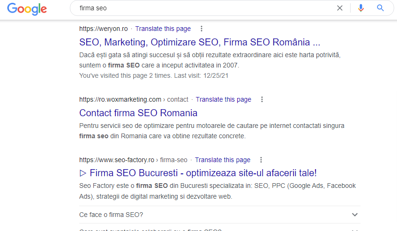Open 'SEO, Marketing, Optimizare SEO' result title

(200, 42)
